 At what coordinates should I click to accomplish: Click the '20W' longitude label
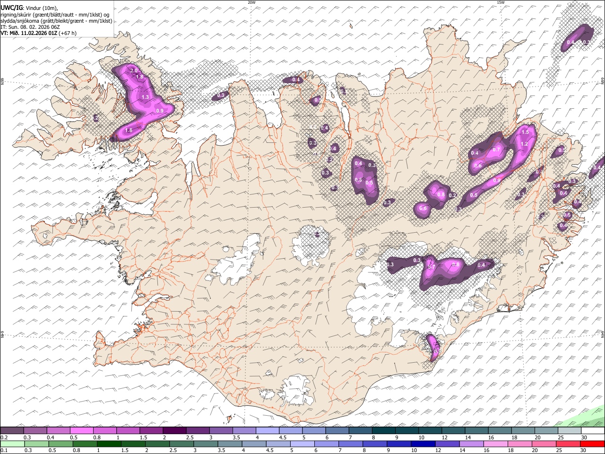tap(251, 2)
